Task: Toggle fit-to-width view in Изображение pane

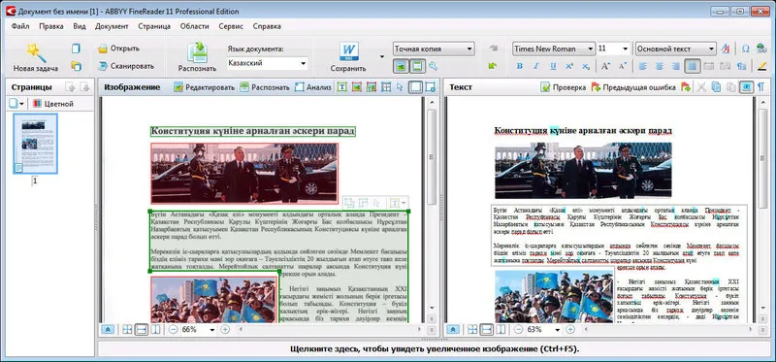Action: pos(141,329)
